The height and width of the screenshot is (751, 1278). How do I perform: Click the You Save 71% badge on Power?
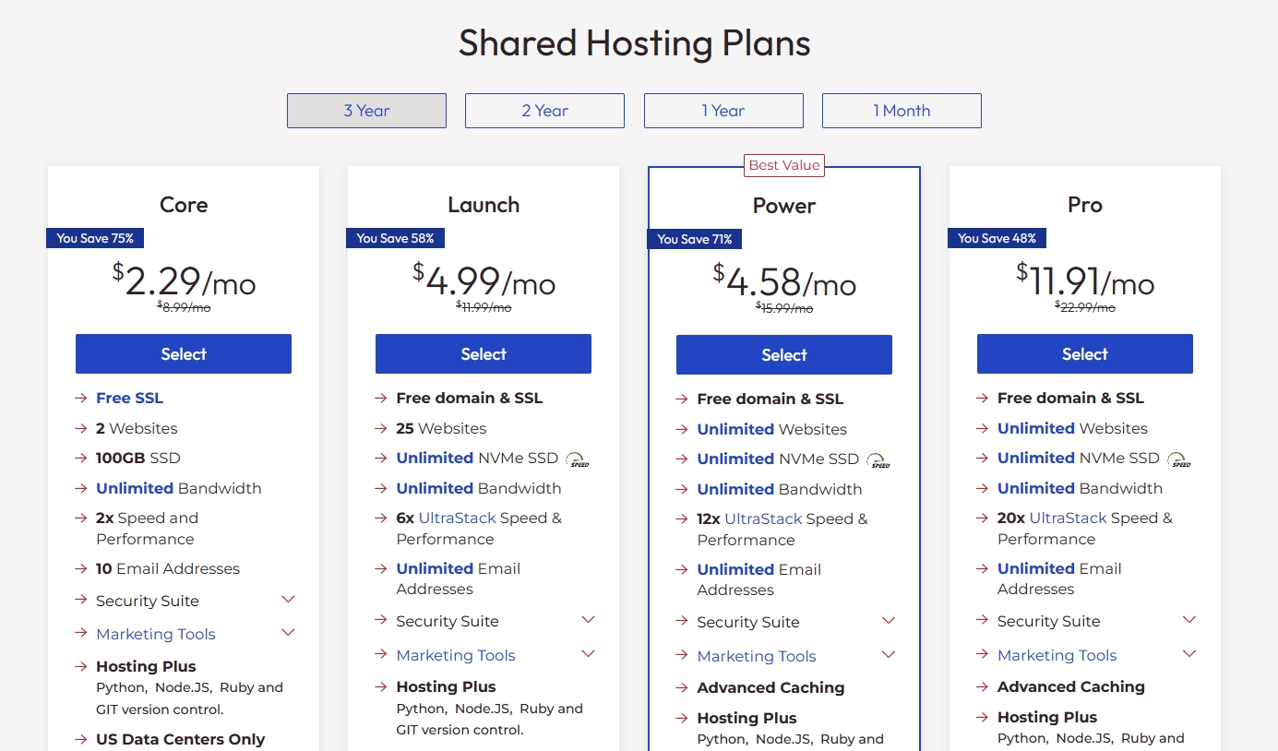tap(695, 239)
